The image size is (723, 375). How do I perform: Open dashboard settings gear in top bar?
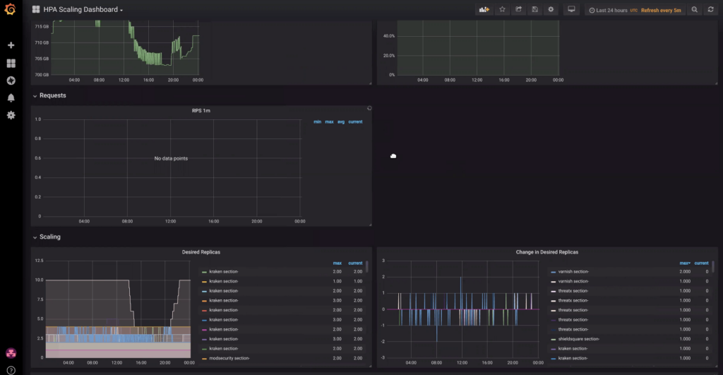(x=551, y=10)
